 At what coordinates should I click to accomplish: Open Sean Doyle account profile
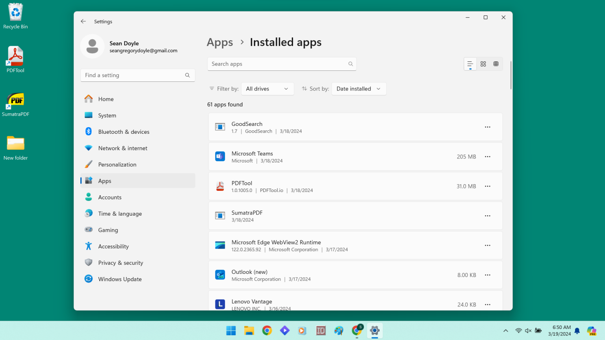click(x=129, y=46)
